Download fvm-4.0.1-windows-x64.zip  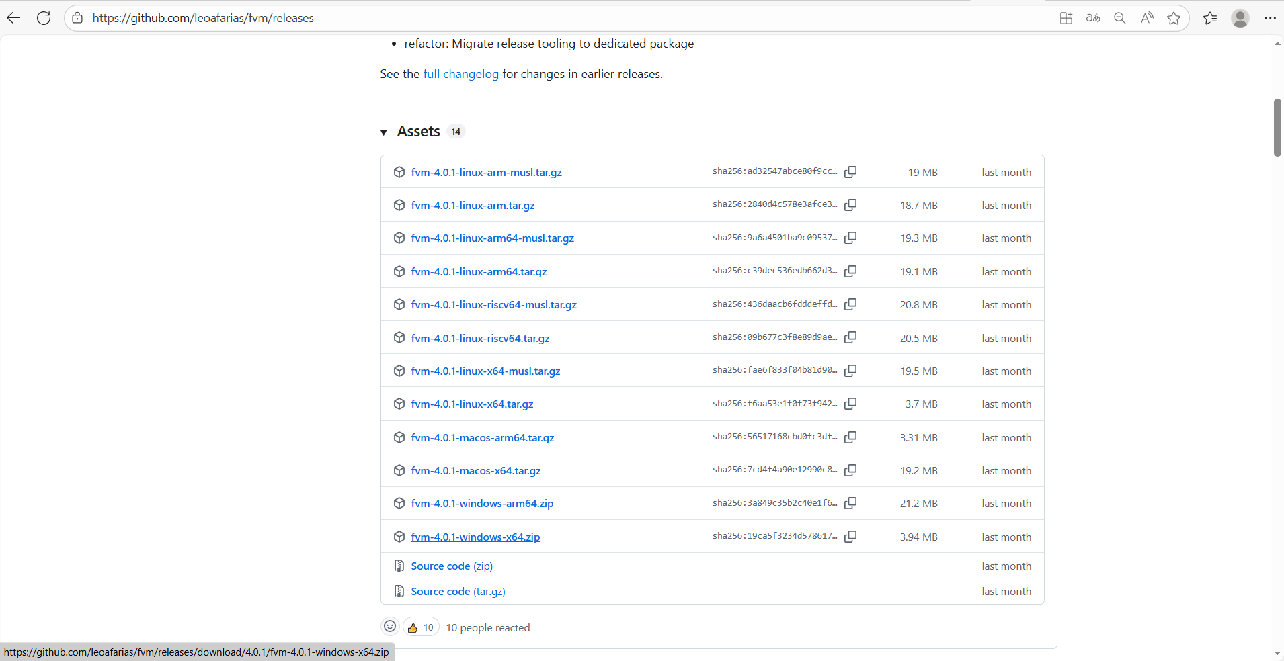point(475,537)
